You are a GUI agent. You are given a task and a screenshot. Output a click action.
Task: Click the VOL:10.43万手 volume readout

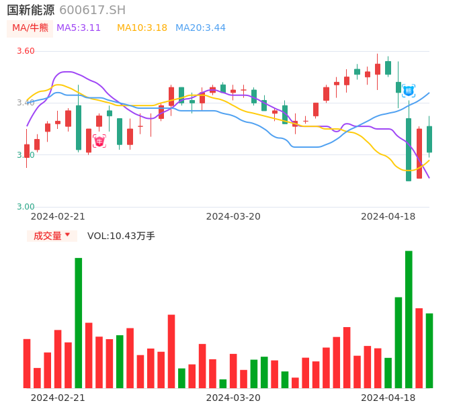(x=121, y=236)
